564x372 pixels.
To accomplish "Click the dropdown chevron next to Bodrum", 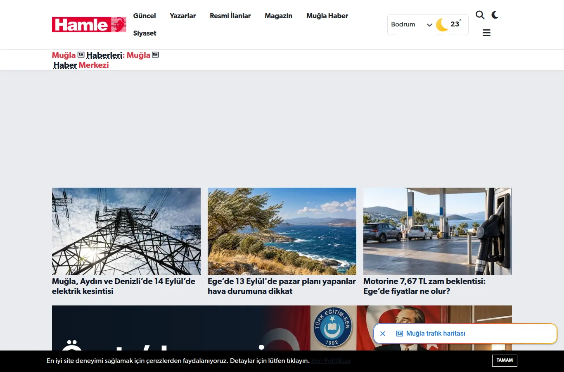I will (429, 25).
